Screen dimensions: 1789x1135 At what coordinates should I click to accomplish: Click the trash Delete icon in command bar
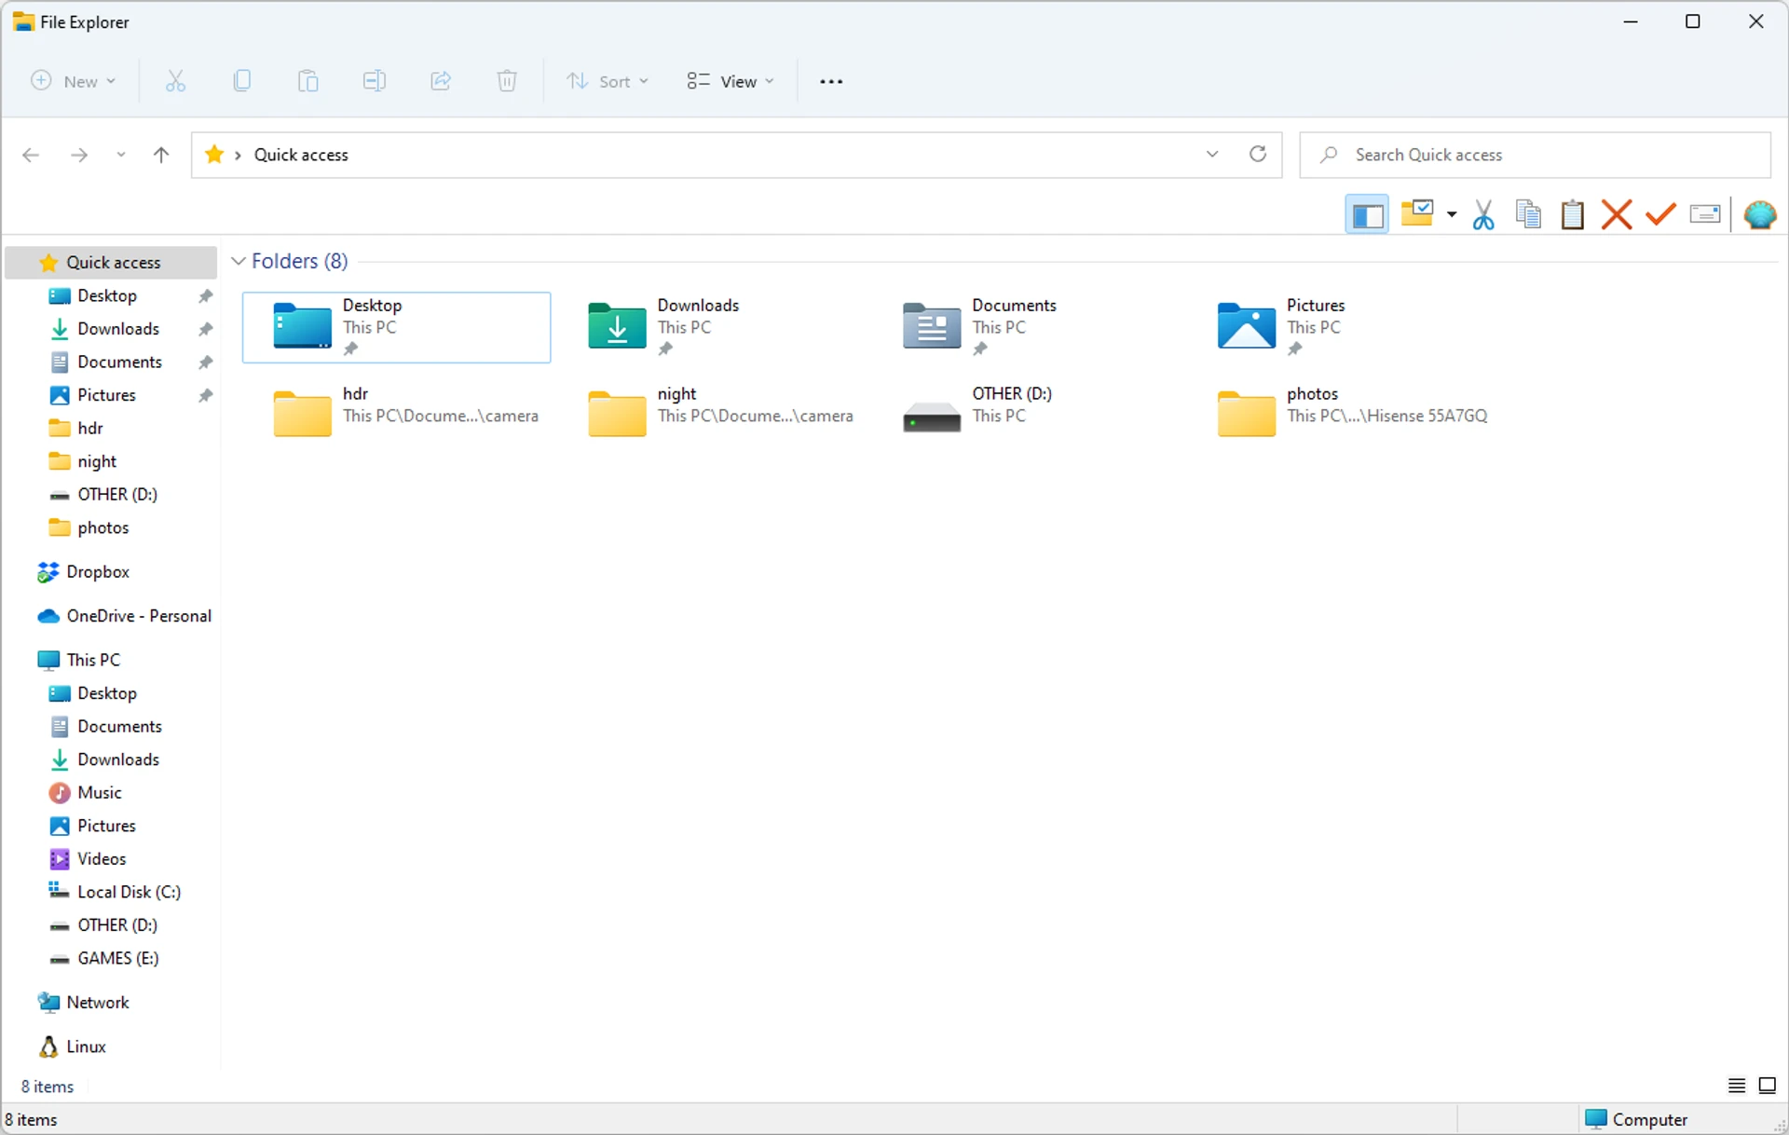coord(507,81)
